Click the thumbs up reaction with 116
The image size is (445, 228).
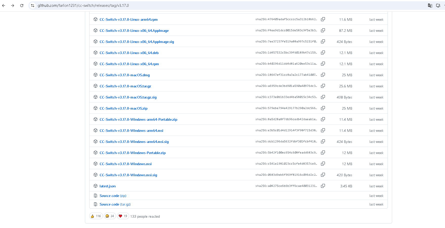click(96, 216)
